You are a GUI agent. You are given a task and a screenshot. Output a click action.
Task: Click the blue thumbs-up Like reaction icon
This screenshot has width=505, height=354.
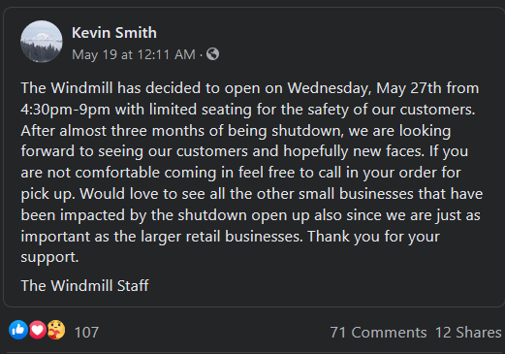pyautogui.click(x=18, y=330)
